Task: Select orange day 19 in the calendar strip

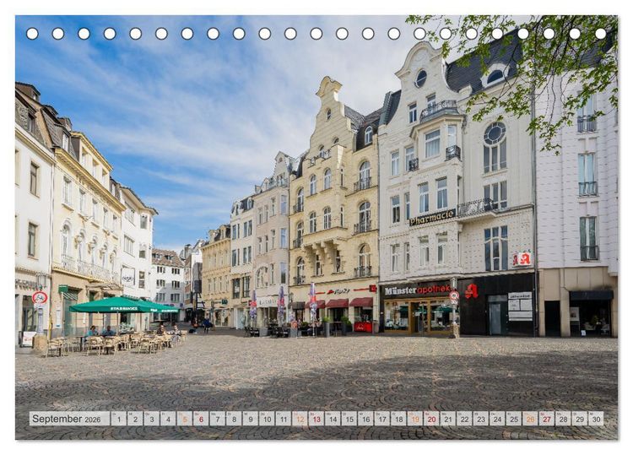Action: [415, 419]
